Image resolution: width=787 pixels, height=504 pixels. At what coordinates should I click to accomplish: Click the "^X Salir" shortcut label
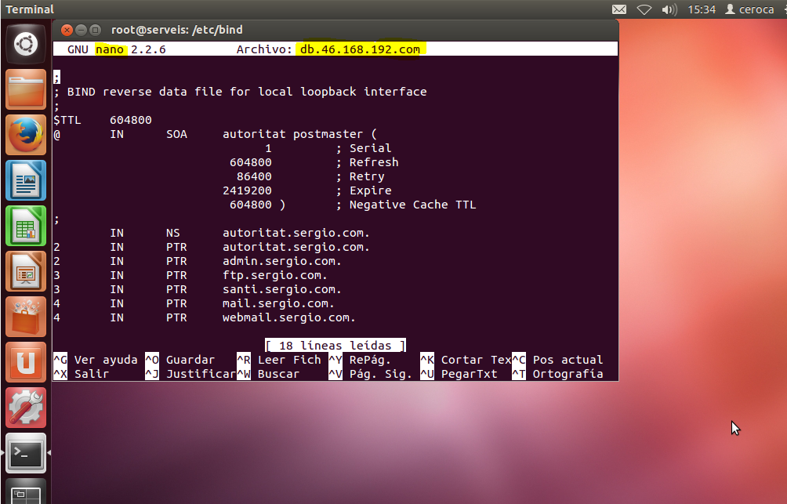[81, 374]
